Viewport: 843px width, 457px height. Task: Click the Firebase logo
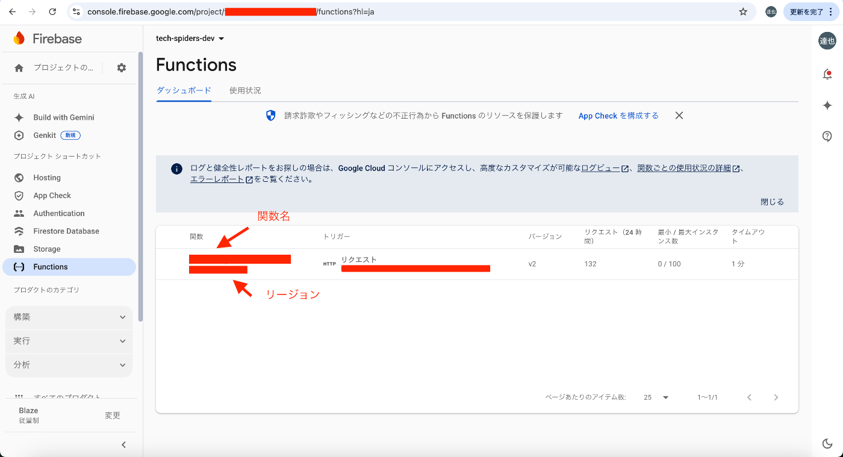(x=48, y=39)
